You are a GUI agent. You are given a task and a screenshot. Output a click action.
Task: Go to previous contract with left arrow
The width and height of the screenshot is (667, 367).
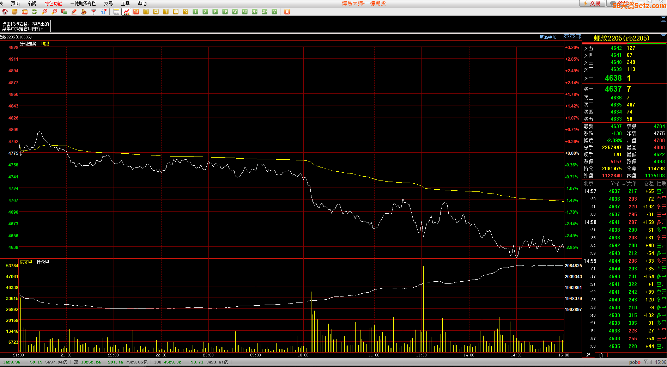pyautogui.click(x=566, y=37)
